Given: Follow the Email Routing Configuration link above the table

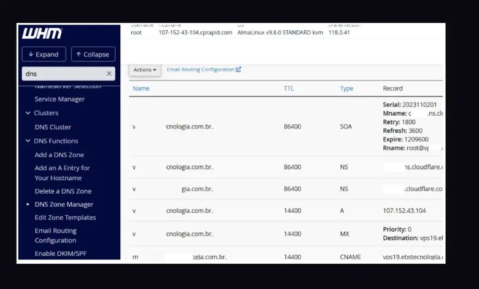Looking at the screenshot, I should [200, 69].
